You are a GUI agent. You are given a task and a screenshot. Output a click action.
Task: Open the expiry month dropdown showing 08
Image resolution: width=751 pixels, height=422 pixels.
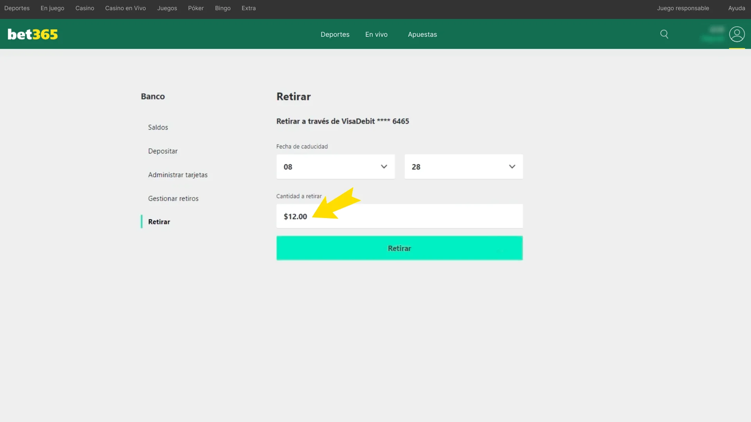[x=335, y=166]
